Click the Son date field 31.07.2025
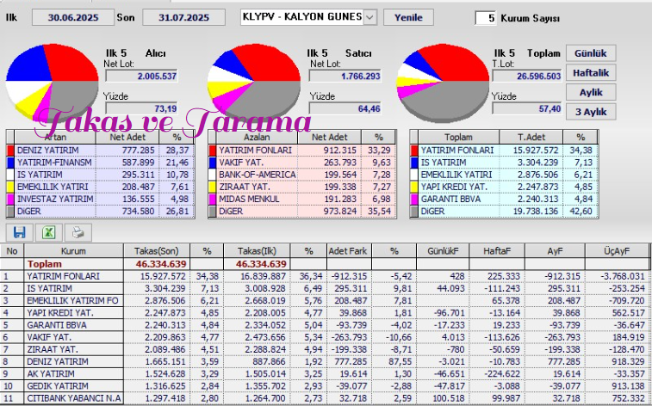Screen dimensions: 652x406 [x=183, y=17]
